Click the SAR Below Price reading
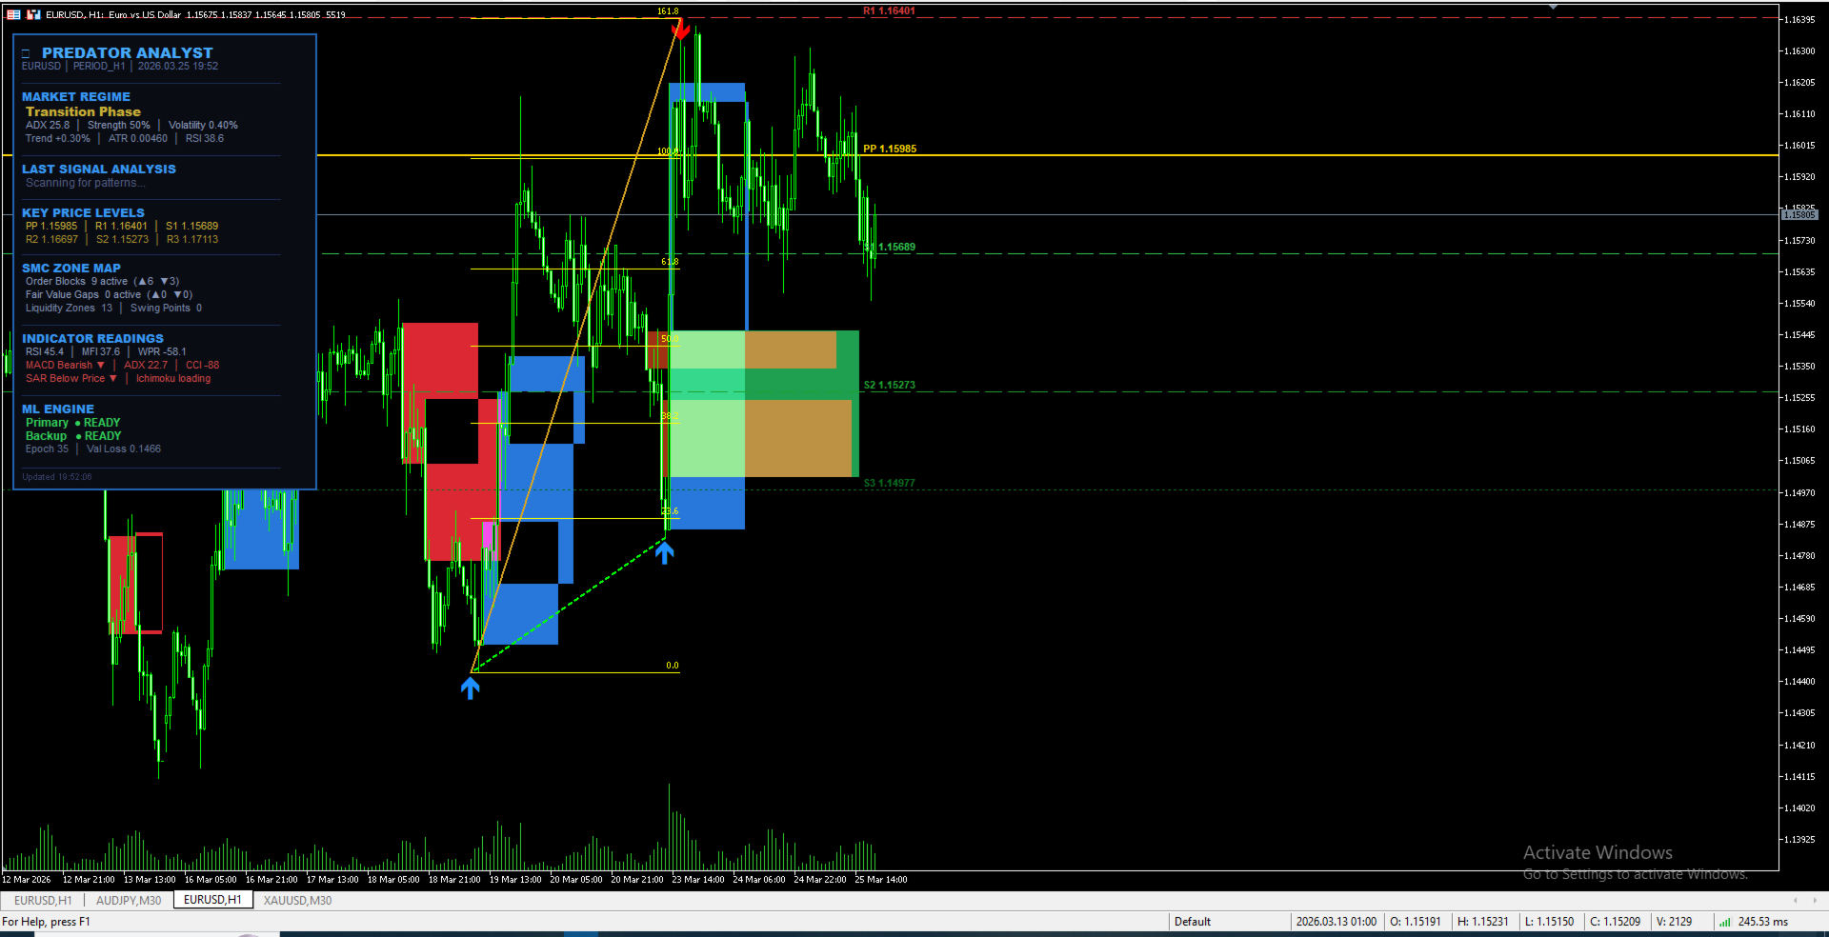The image size is (1829, 937). click(70, 379)
